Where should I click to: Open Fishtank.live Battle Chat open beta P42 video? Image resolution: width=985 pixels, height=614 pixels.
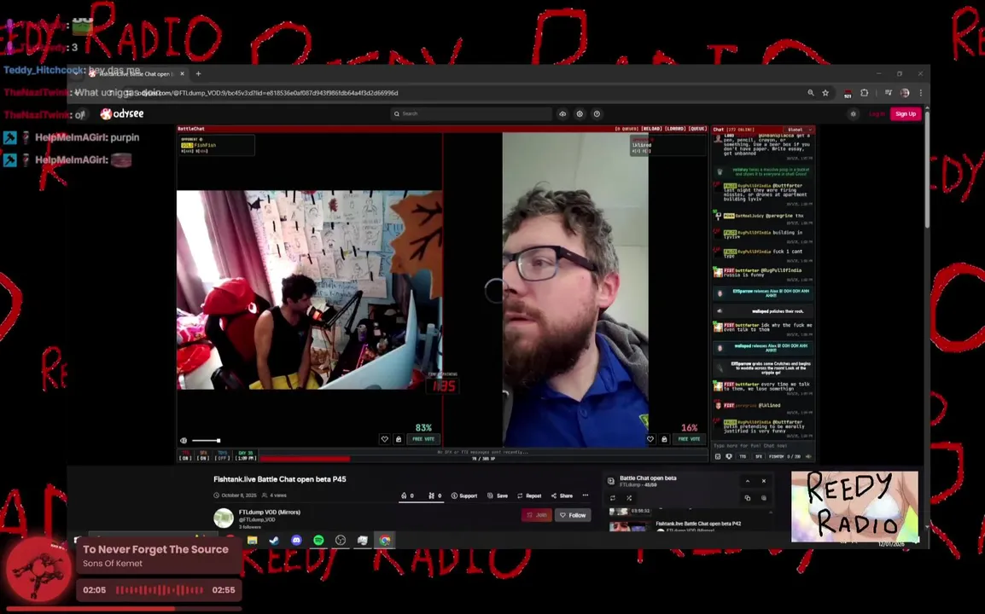tap(698, 523)
